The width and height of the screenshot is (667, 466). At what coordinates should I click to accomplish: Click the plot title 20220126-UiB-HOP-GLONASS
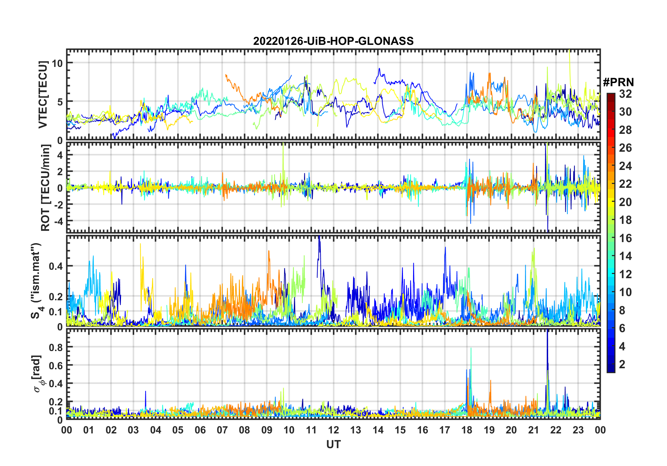pyautogui.click(x=333, y=41)
